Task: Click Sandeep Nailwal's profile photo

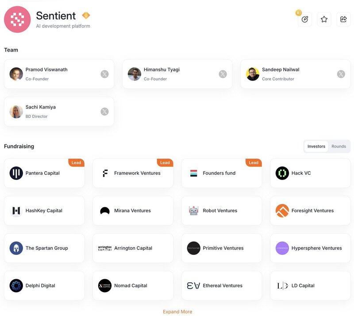Action: click(253, 74)
